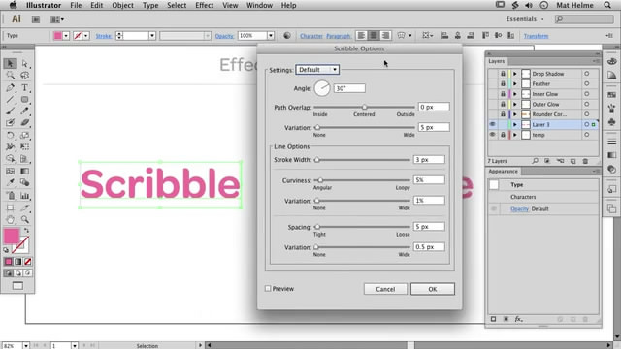
Task: Toggle visibility of temp layer
Action: tap(492, 135)
